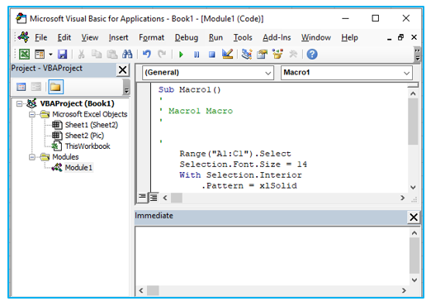Click the View Code icon in Project panel
431x306 pixels.
coord(21,87)
